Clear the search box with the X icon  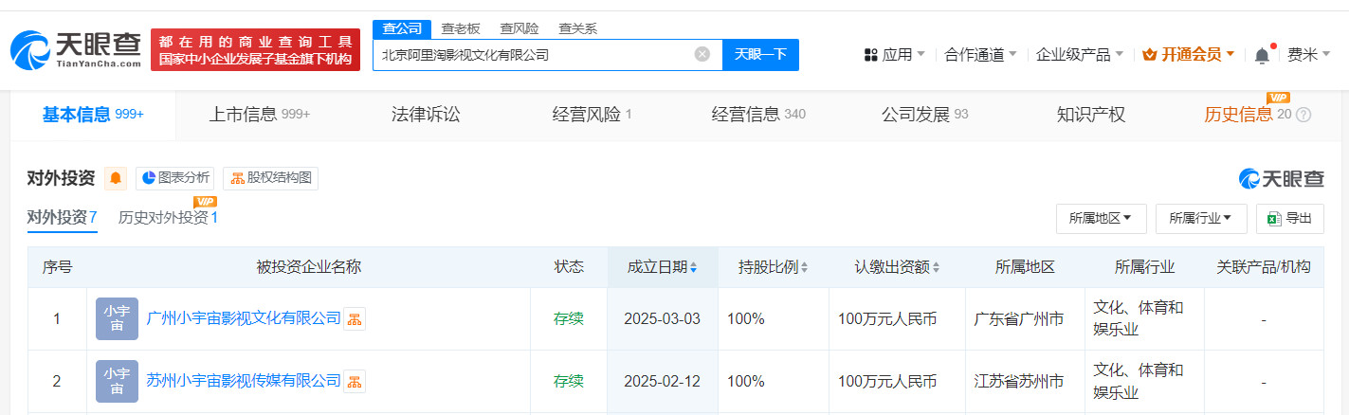[x=702, y=54]
